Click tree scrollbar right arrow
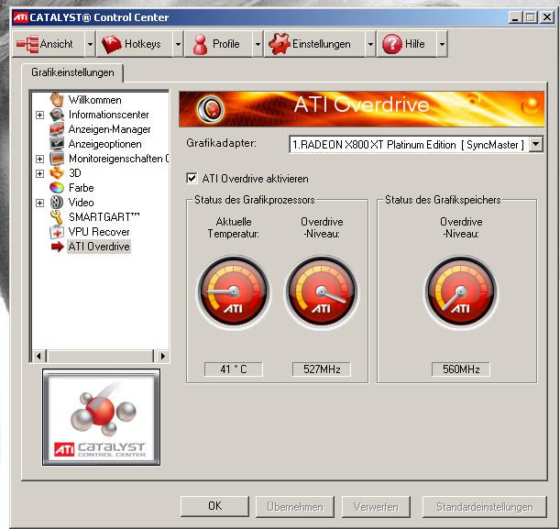The height and width of the screenshot is (529, 560). point(162,356)
